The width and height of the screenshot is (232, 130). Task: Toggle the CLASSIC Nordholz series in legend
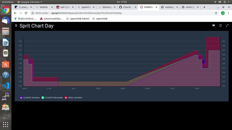[x=30, y=98]
